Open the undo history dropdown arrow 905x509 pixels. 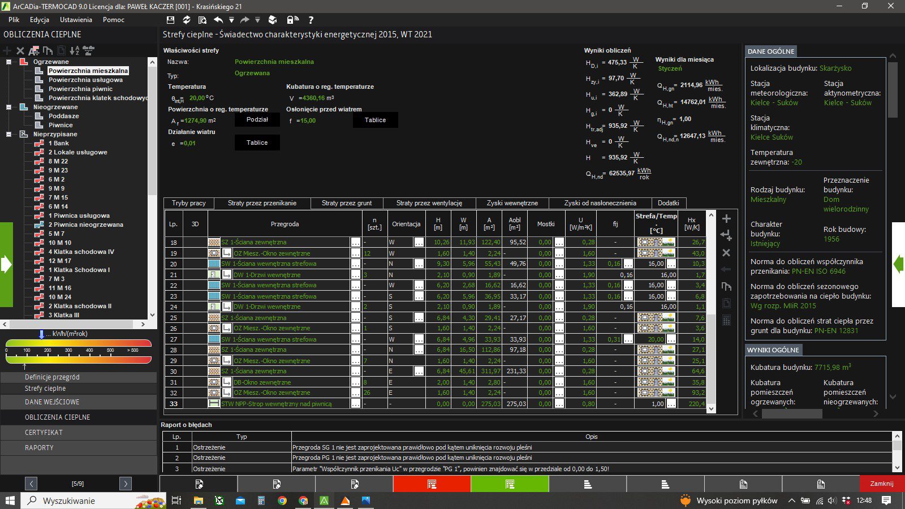coord(231,20)
